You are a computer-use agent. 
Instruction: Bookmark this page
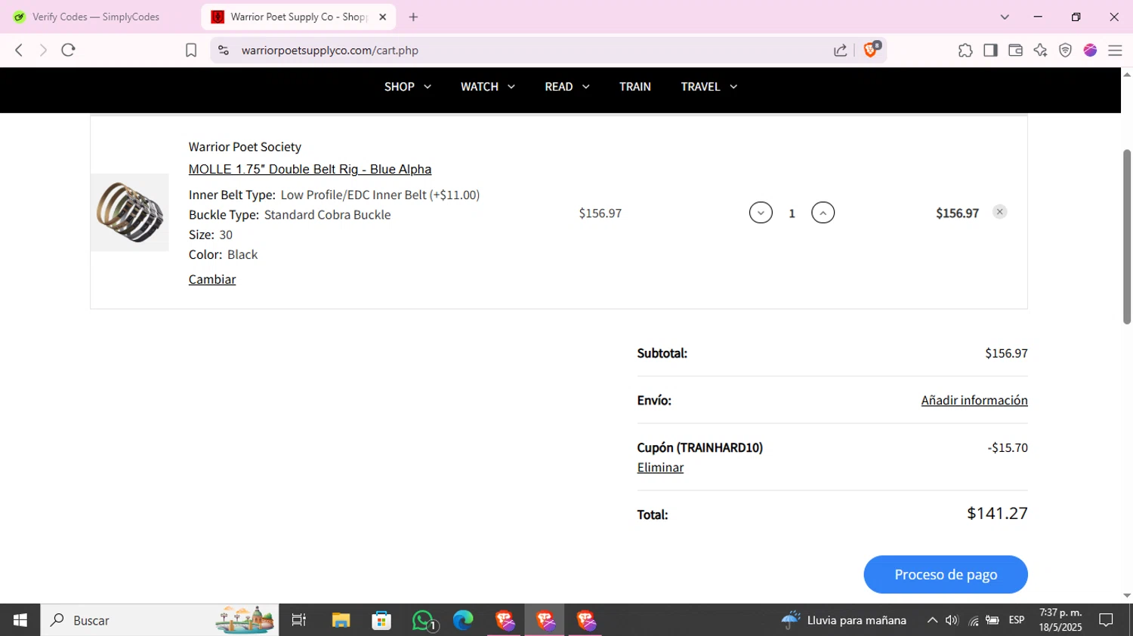tap(191, 50)
